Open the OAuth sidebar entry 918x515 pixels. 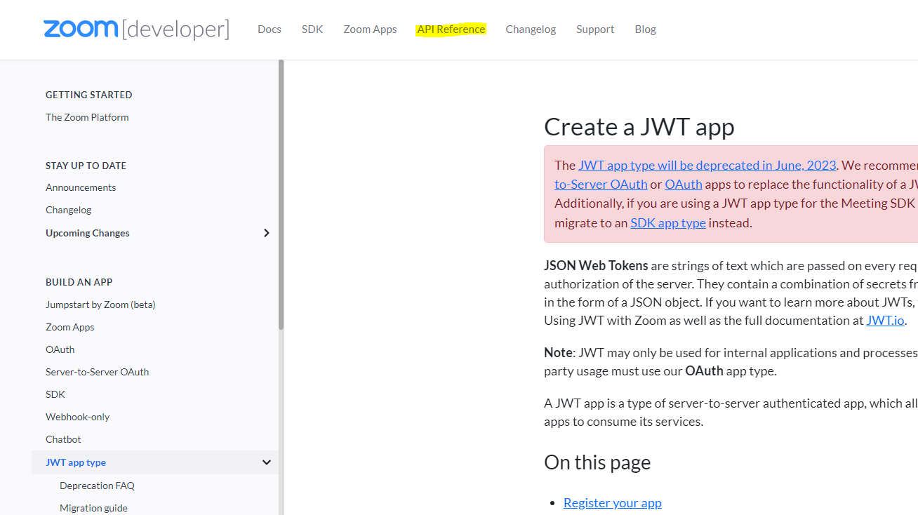(60, 349)
